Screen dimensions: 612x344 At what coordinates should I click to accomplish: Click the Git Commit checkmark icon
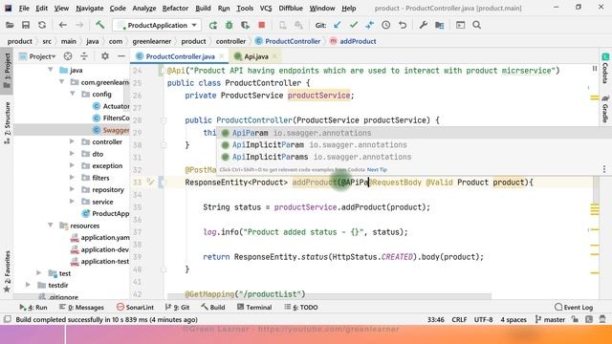(354, 26)
